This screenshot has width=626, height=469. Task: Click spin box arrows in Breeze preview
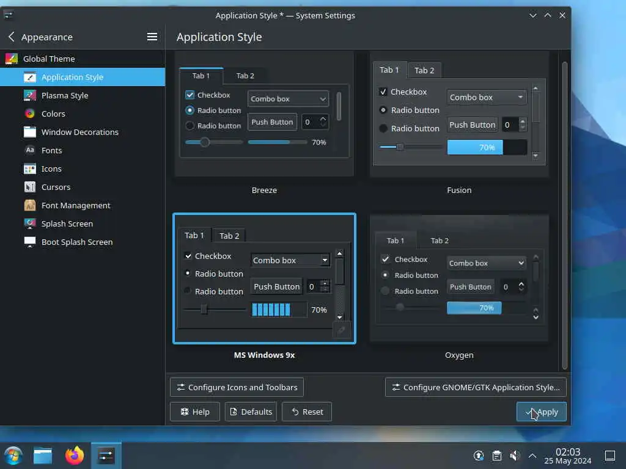click(323, 122)
